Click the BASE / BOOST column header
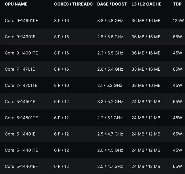This screenshot has height=174, width=185. (112, 4)
